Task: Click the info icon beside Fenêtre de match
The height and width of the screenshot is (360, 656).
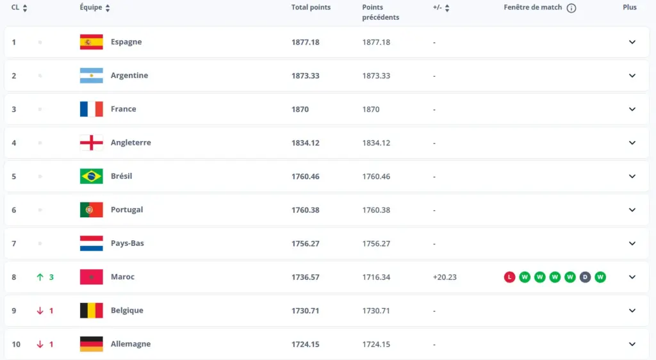Action: pos(571,8)
